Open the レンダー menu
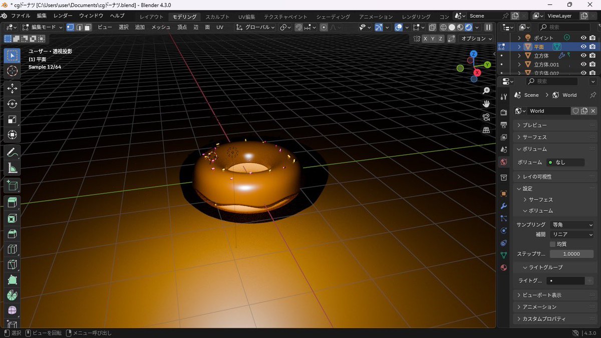Image resolution: width=601 pixels, height=338 pixels. tap(63, 16)
